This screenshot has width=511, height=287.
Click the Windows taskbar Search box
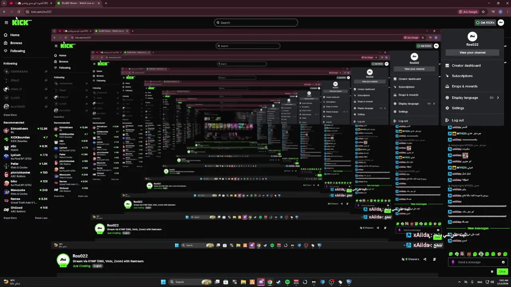coord(190,282)
